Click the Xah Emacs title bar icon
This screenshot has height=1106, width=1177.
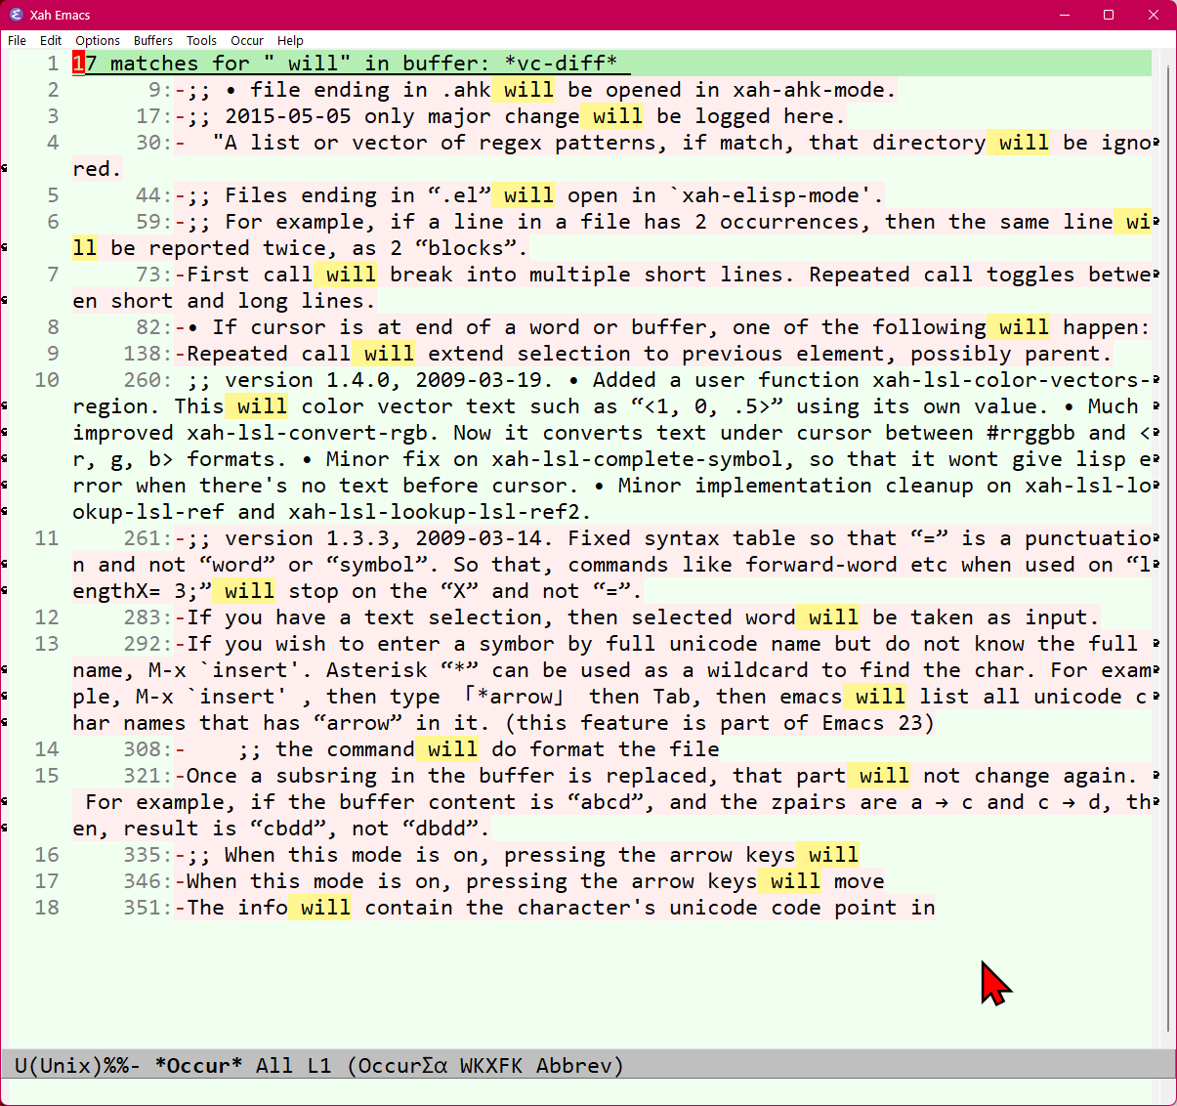pyautogui.click(x=16, y=15)
